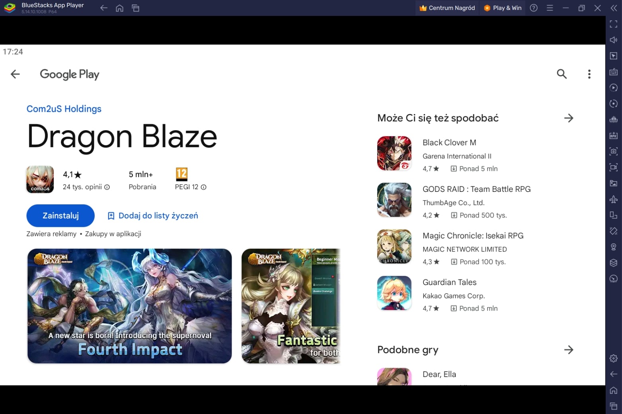Click the sidebar Android back arrow
Image resolution: width=622 pixels, height=414 pixels.
tap(614, 374)
